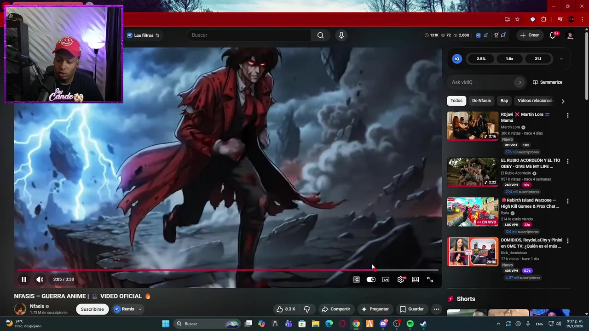Toggle subtitles in the player controls
589x331 pixels.
tap(386, 279)
